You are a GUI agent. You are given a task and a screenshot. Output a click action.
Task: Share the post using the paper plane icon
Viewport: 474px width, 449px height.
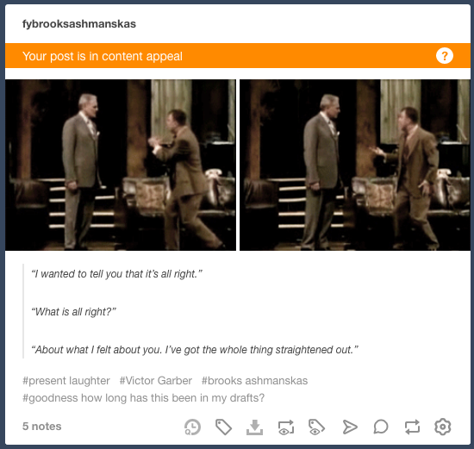350,427
